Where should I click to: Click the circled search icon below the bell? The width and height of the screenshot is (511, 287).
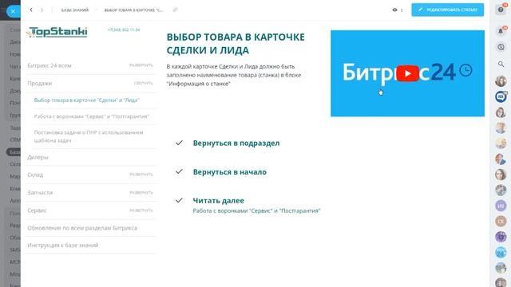pos(501,47)
